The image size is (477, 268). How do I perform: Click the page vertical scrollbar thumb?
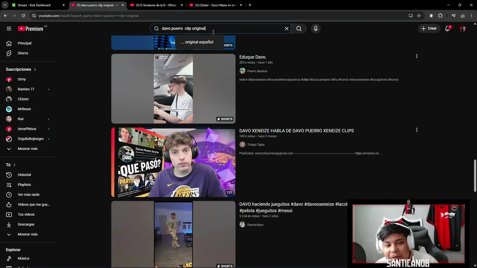[475, 176]
